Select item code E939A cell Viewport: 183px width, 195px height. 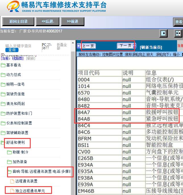pos(100,184)
